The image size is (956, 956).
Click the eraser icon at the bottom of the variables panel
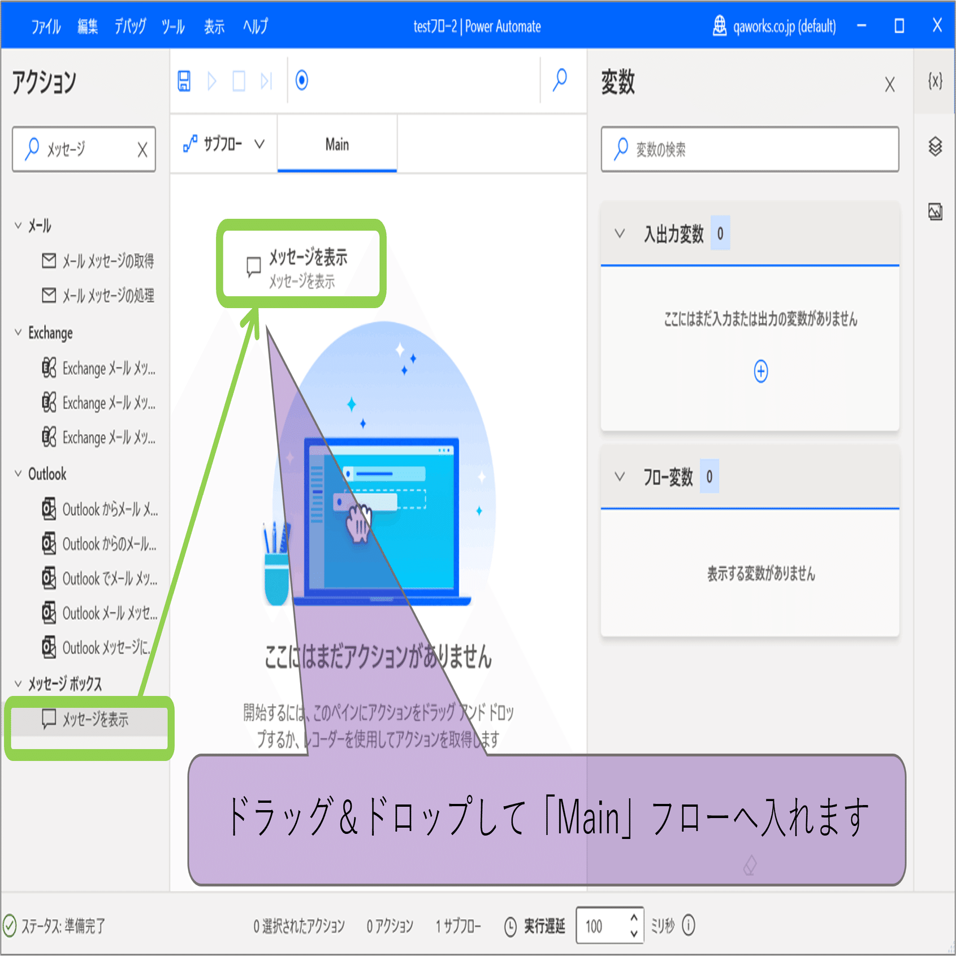coord(750,865)
